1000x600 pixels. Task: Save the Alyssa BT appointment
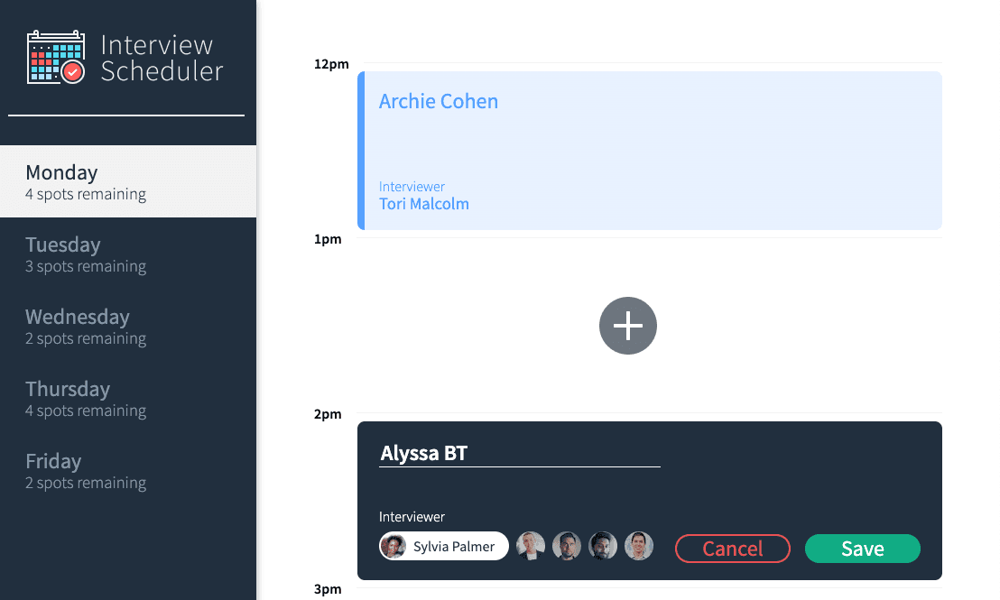pyautogui.click(x=862, y=549)
